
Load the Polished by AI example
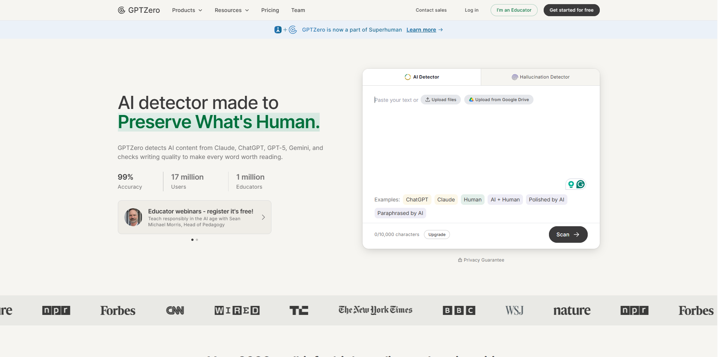click(546, 200)
